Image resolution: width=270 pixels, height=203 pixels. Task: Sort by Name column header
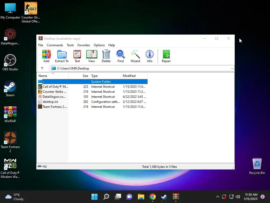click(x=53, y=76)
